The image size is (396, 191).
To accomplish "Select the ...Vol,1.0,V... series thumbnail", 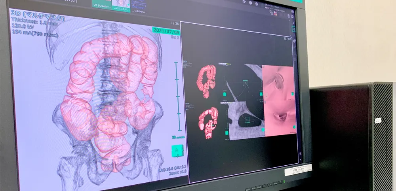I will coord(120,5).
